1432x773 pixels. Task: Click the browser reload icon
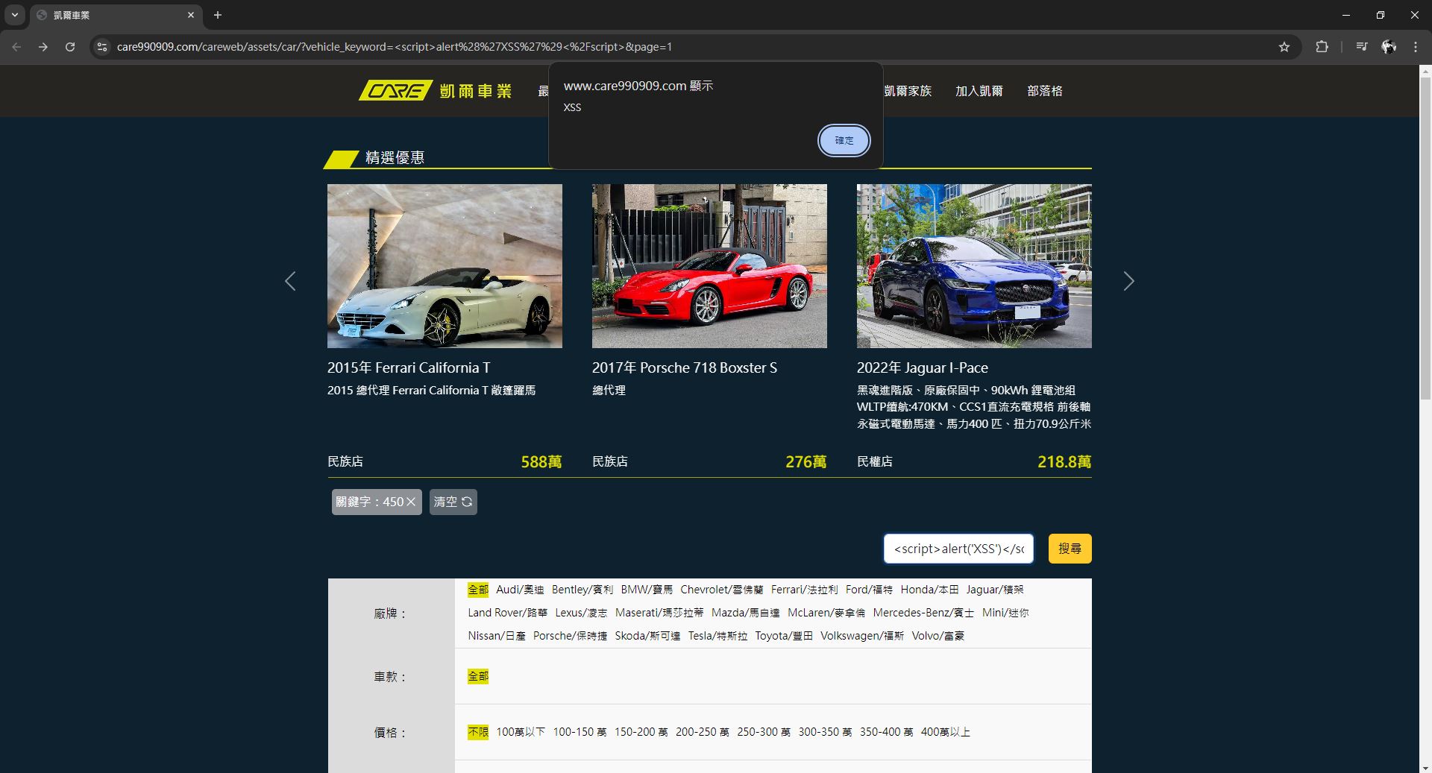[70, 47]
